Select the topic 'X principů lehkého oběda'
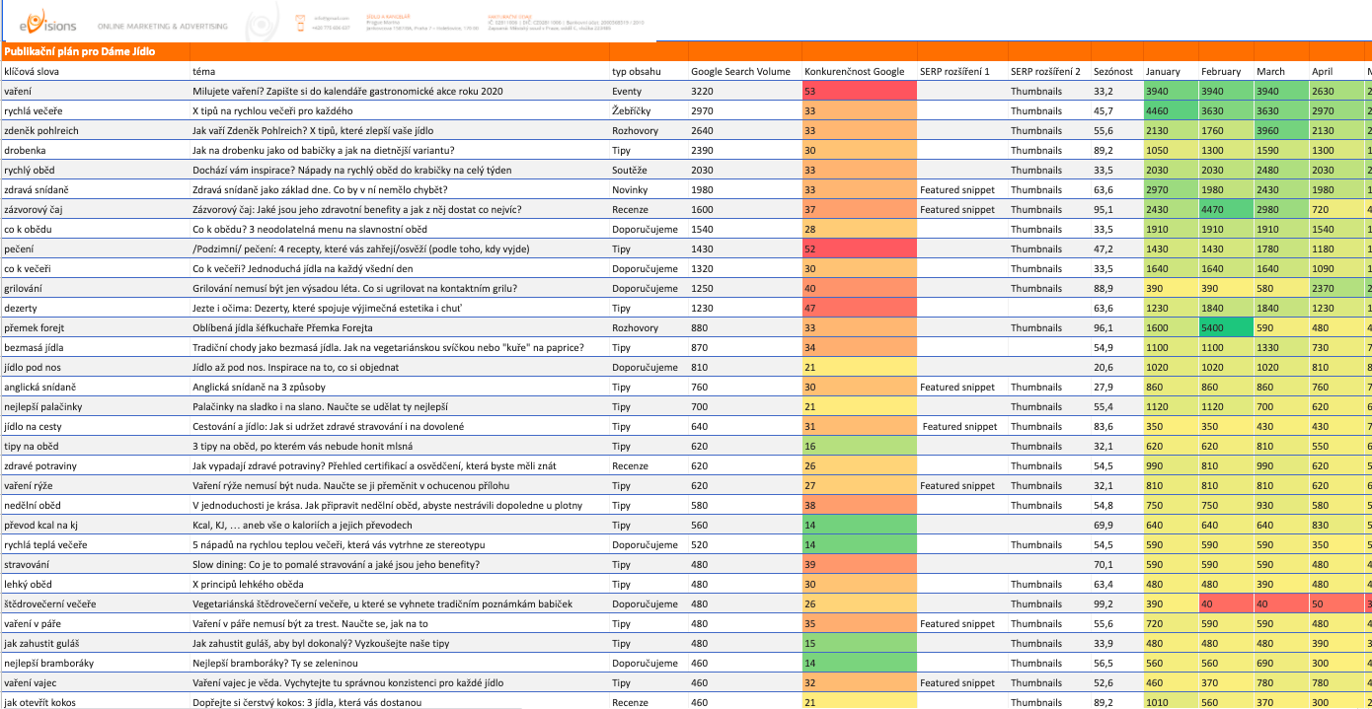The width and height of the screenshot is (1372, 709). pyautogui.click(x=399, y=584)
